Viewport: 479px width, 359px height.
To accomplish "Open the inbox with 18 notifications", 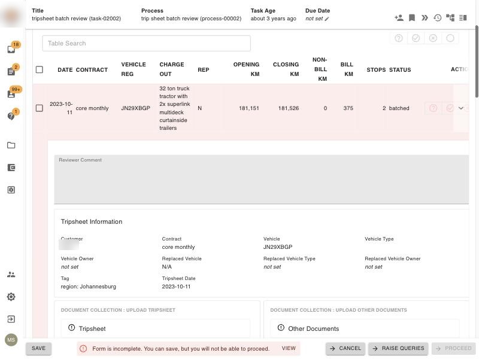I will click(11, 49).
